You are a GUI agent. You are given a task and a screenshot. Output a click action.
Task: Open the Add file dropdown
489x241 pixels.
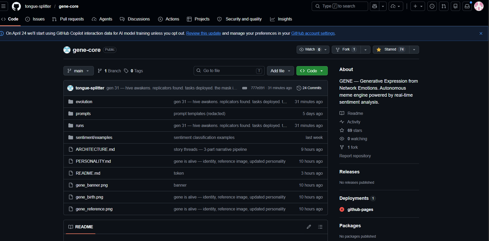pyautogui.click(x=280, y=71)
